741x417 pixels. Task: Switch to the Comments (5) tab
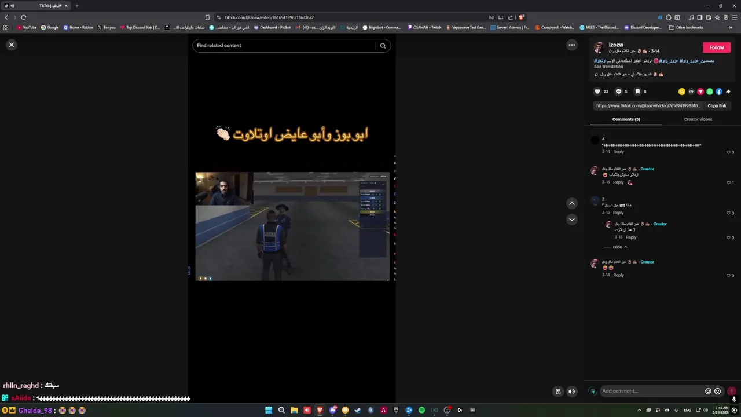coord(626,119)
